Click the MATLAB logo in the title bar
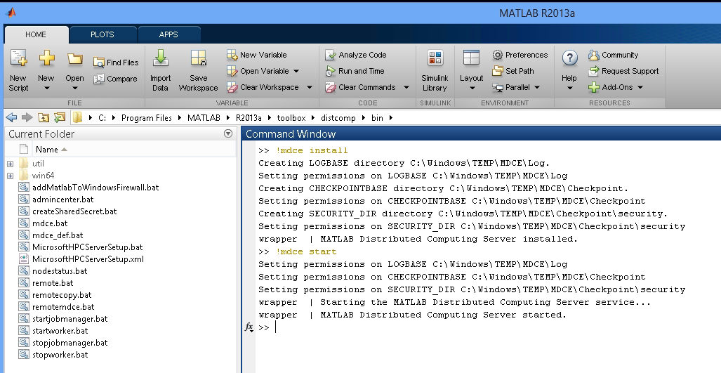This screenshot has width=721, height=373. tap(11, 13)
